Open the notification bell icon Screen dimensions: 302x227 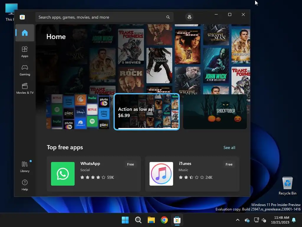pyautogui.click(x=294, y=220)
